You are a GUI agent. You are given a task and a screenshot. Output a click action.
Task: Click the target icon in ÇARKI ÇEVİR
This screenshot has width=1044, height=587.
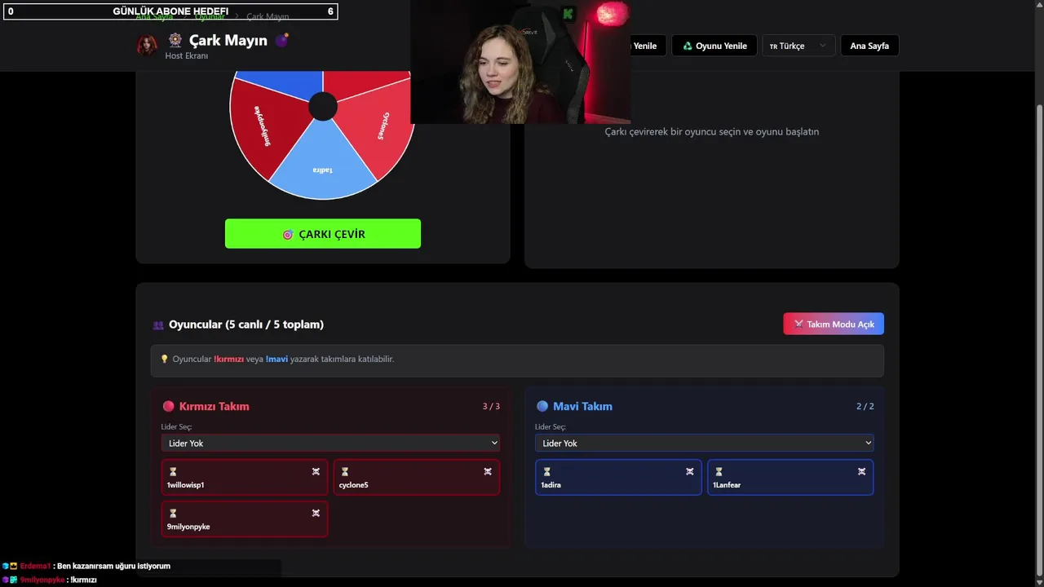click(287, 235)
